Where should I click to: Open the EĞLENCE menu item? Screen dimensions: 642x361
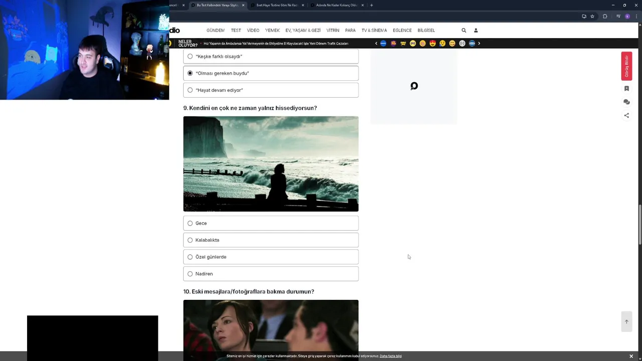(x=402, y=31)
